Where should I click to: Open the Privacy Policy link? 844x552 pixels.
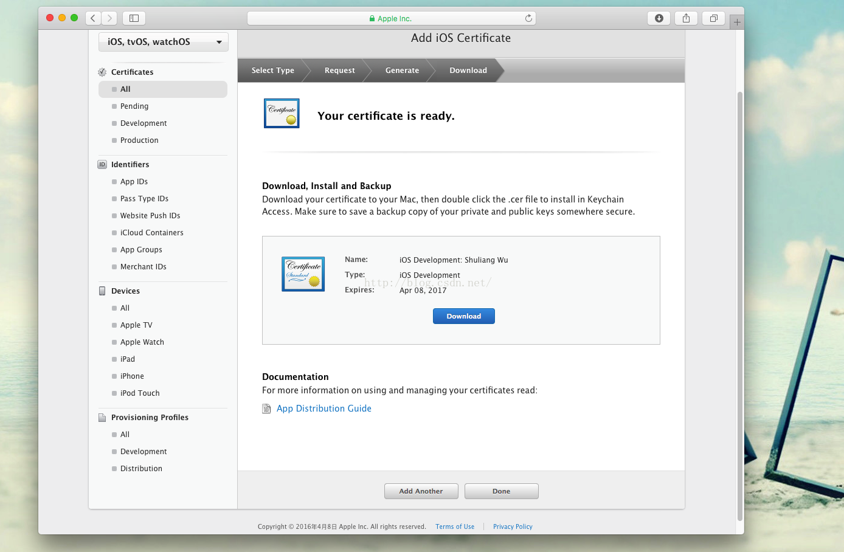point(513,526)
